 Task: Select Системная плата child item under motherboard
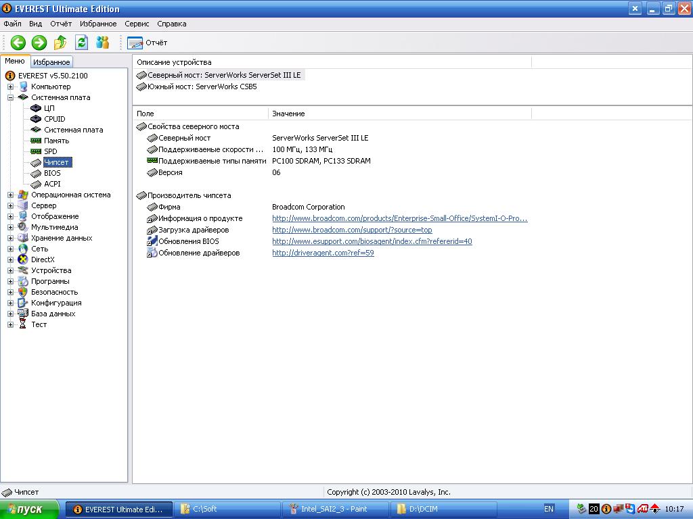pyautogui.click(x=73, y=130)
